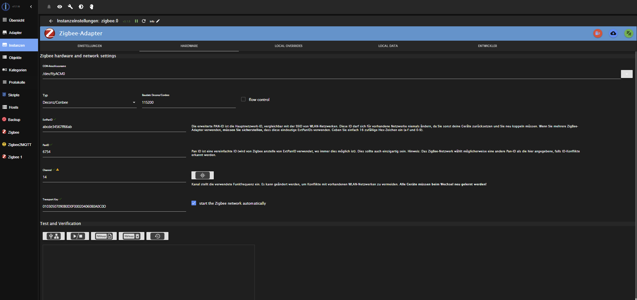The height and width of the screenshot is (300, 637).
Task: Open the Local Overrides tab
Action: click(x=288, y=46)
